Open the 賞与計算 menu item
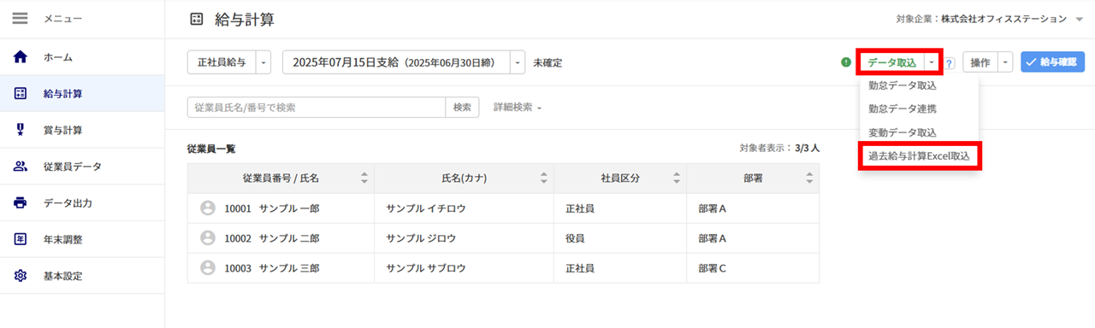The image size is (1095, 328). 82,130
